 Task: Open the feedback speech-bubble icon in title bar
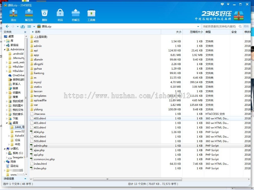click(222, 4)
